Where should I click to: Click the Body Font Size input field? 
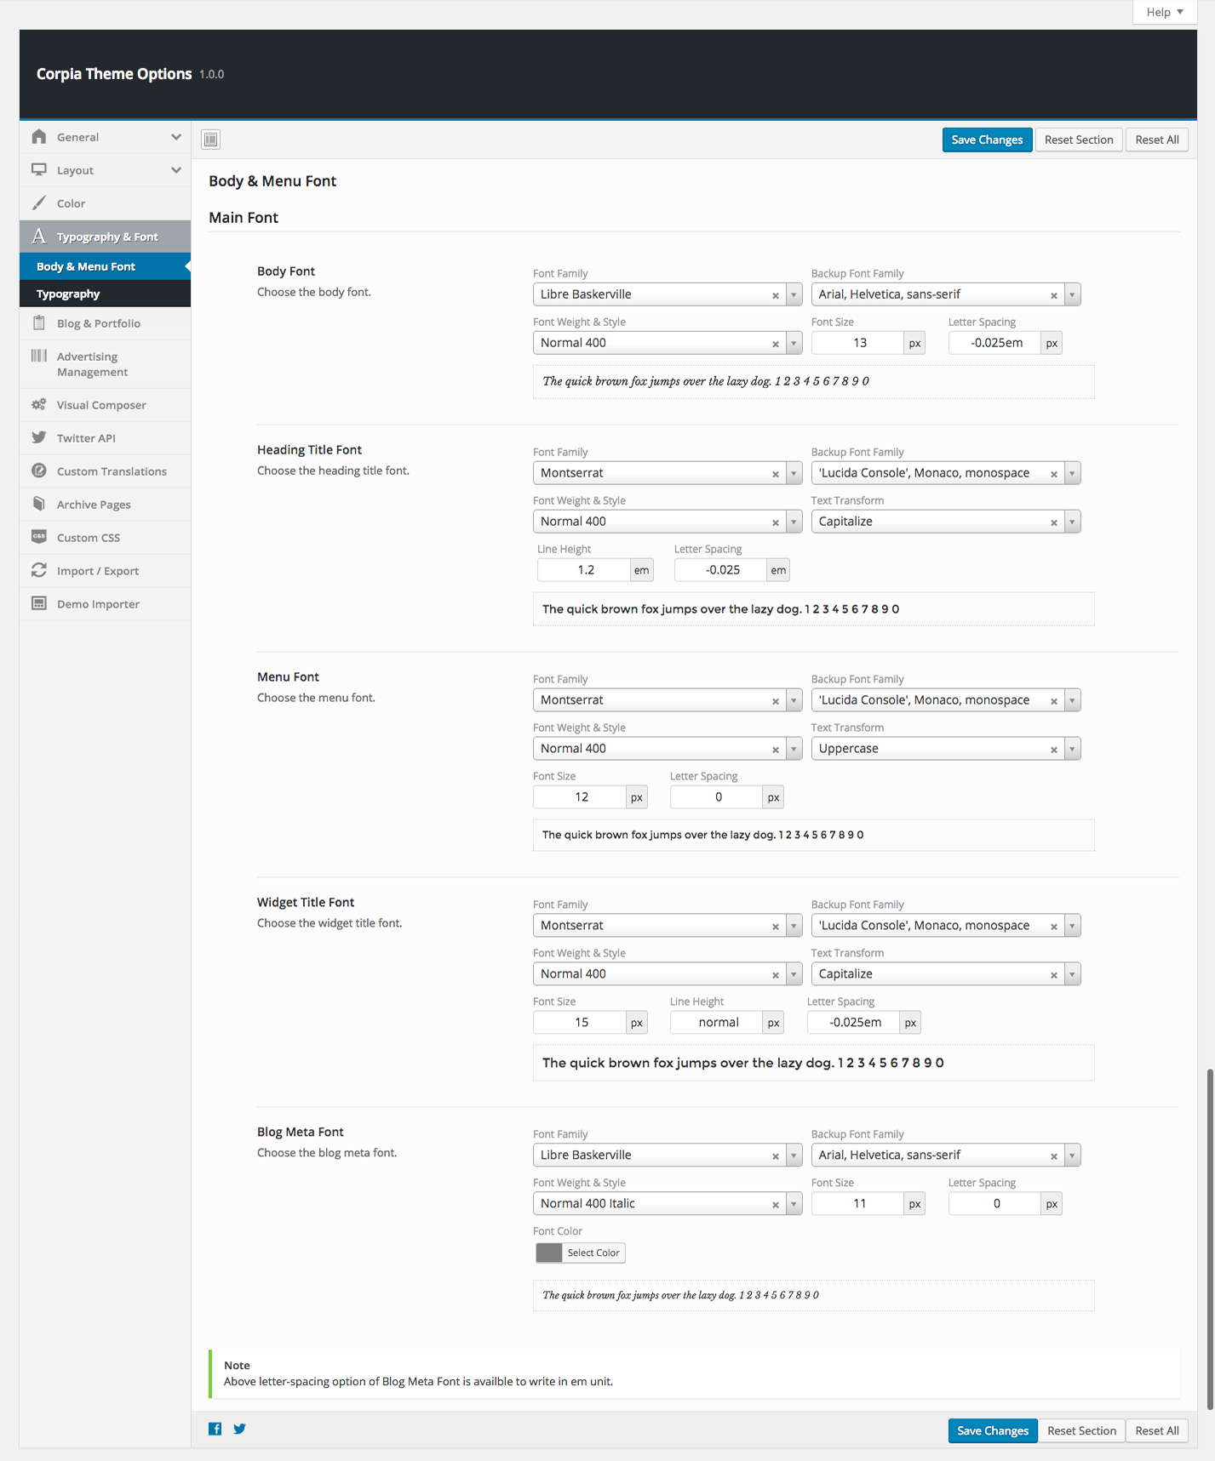858,343
